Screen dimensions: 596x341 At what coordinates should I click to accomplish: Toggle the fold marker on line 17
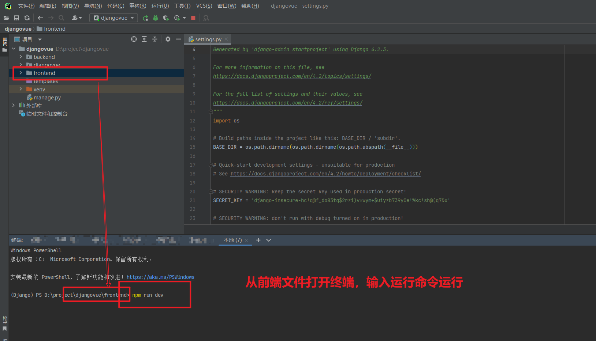[211, 165]
